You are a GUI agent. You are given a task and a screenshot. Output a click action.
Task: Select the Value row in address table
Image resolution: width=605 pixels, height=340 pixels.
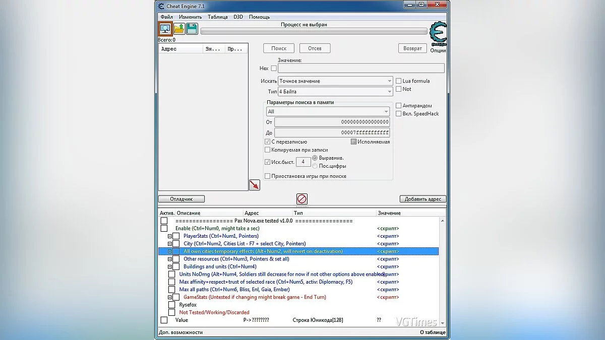point(298,320)
